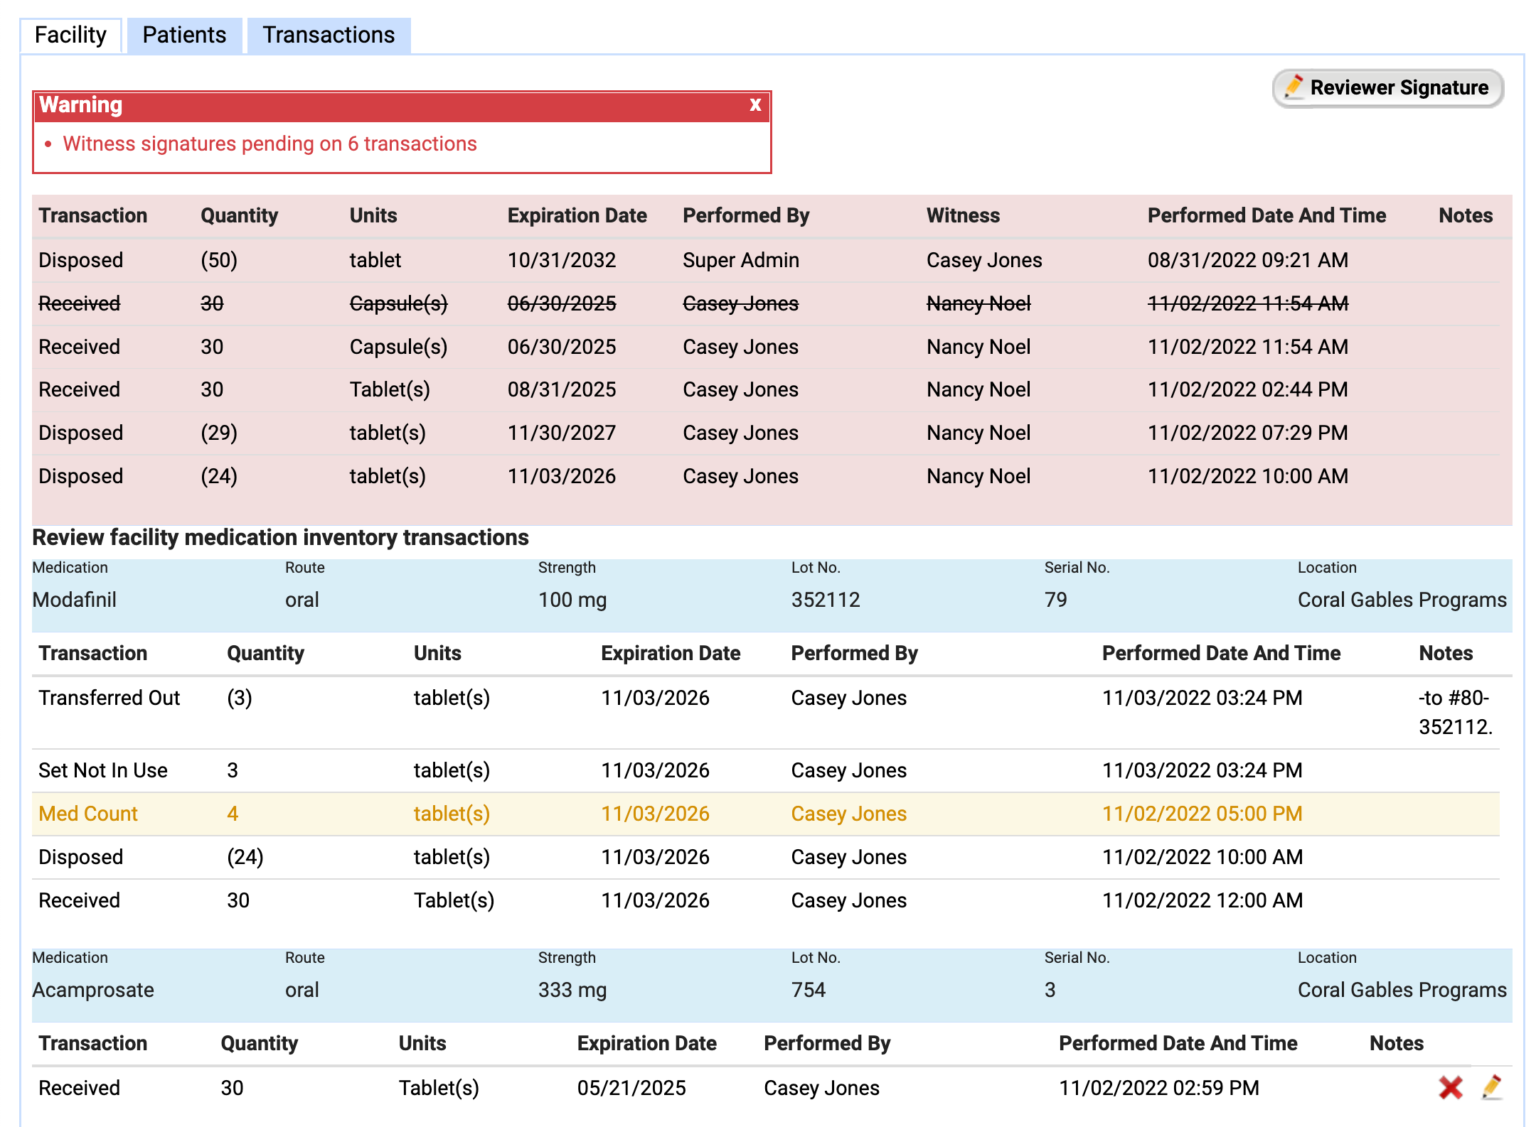Click note '-to #80-352112.'

tap(1456, 712)
